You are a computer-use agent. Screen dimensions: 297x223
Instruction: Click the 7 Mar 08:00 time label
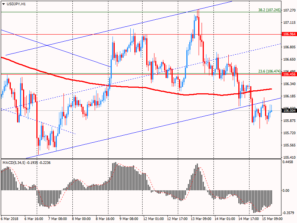[58, 219]
